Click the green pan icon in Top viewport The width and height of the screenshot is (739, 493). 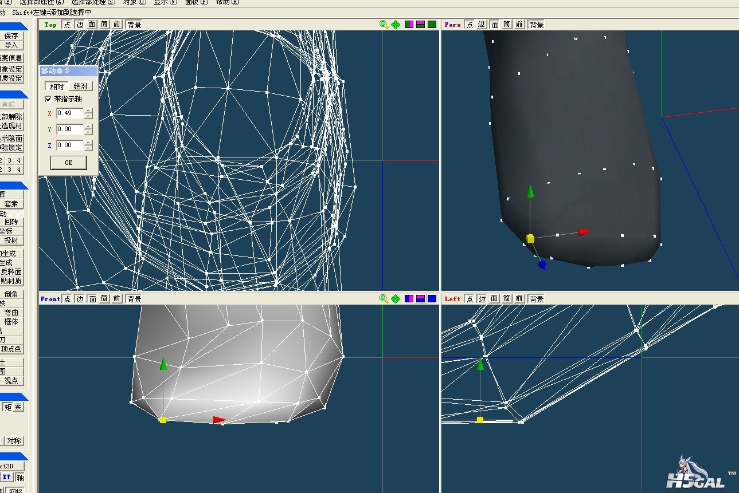click(396, 25)
